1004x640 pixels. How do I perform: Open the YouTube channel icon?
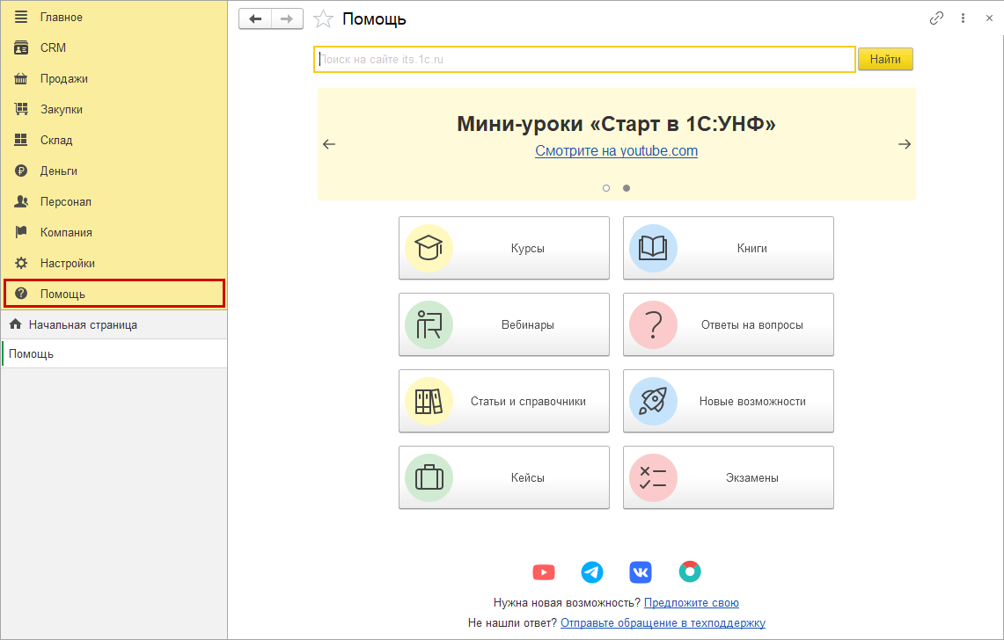(544, 571)
